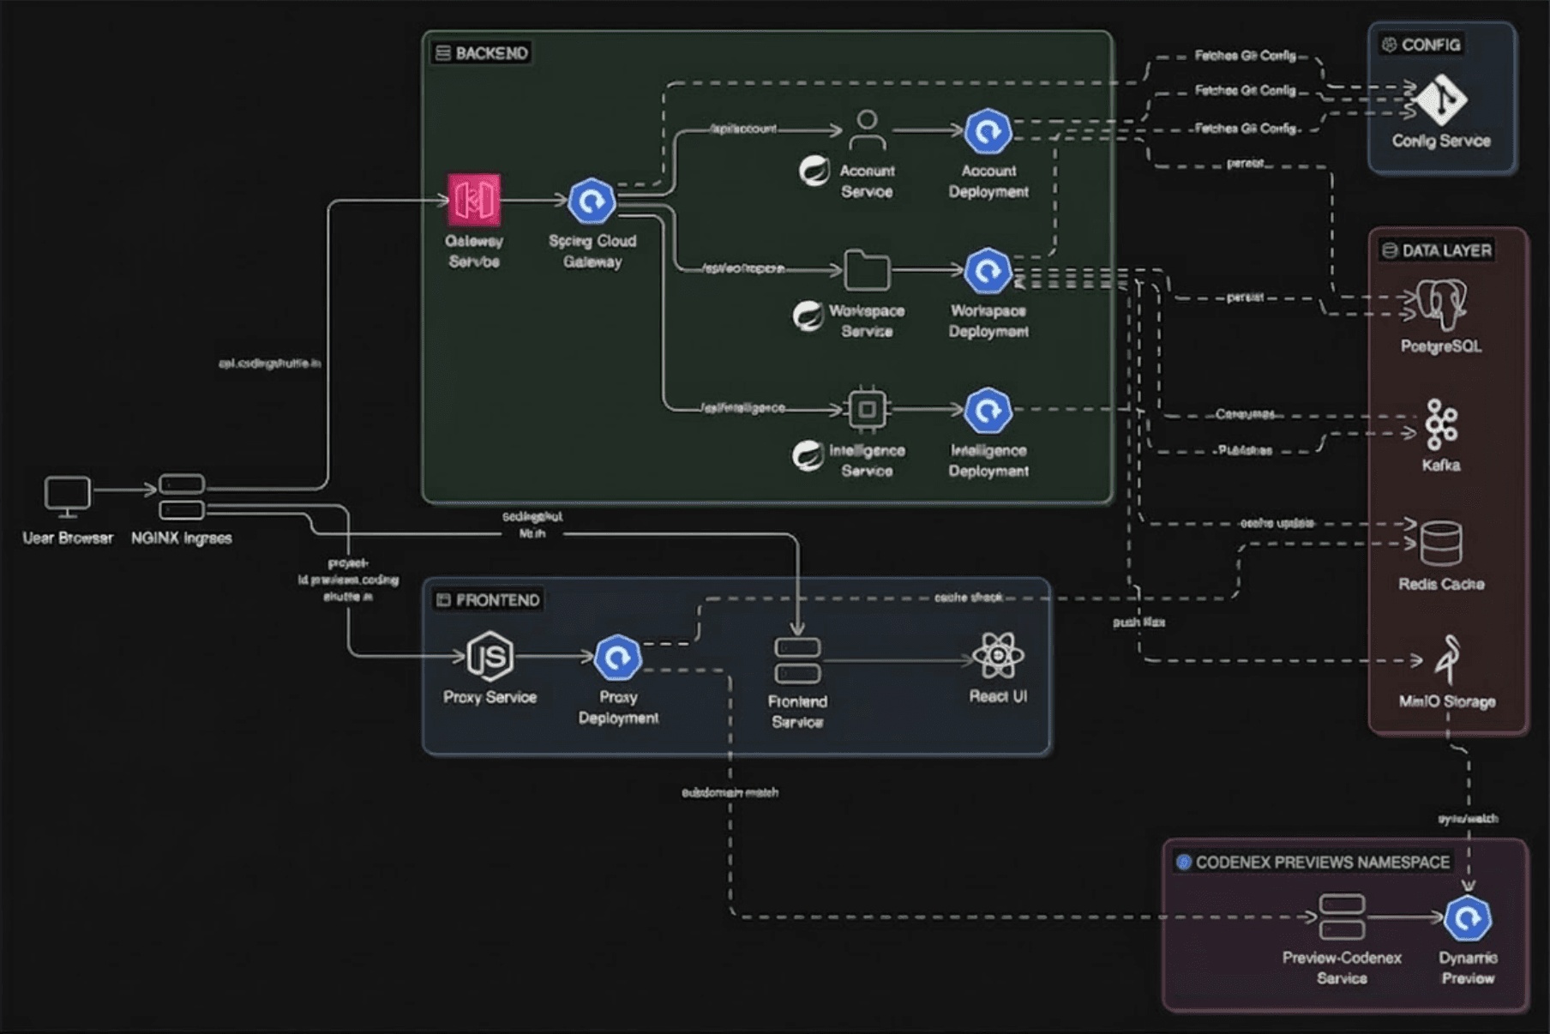Screen dimensions: 1550x1034
Task: Select the Account Deployment hexagon icon
Action: point(988,132)
